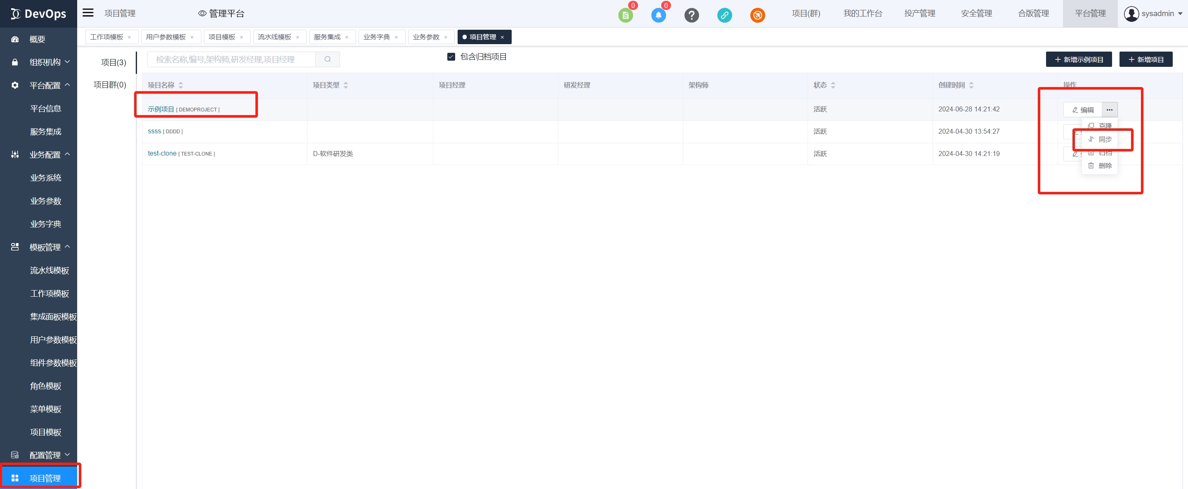Image resolution: width=1188 pixels, height=489 pixels.
Task: Collapse the 平台配置 sidebar section
Action: tap(45, 85)
